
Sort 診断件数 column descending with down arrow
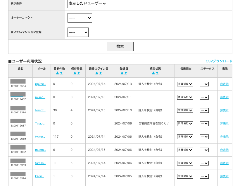click(61, 73)
